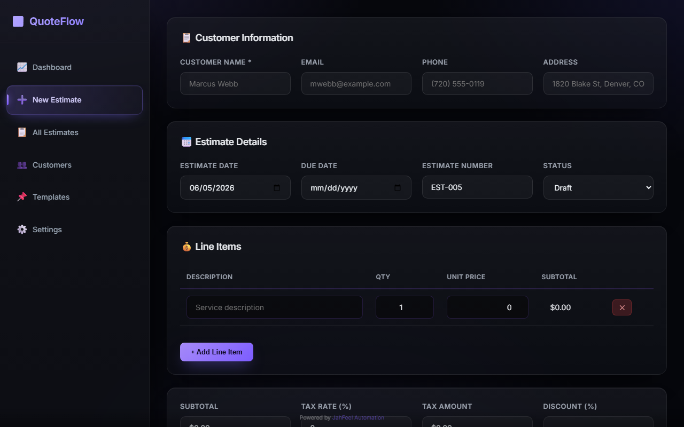Click the pushpin icon beside Templates
Viewport: 684px width, 427px height.
22,197
